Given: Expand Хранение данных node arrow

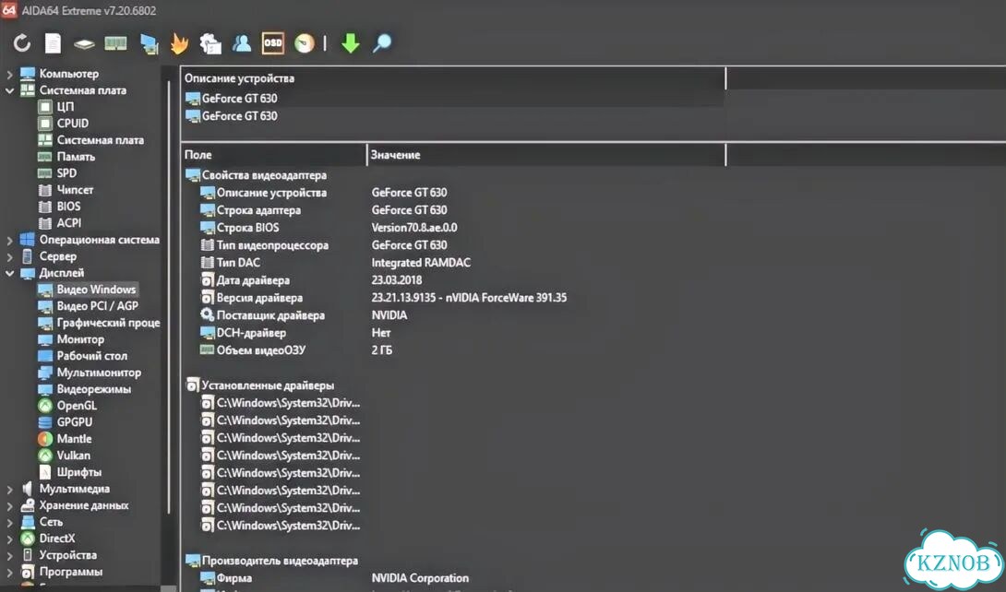Looking at the screenshot, I should point(9,505).
